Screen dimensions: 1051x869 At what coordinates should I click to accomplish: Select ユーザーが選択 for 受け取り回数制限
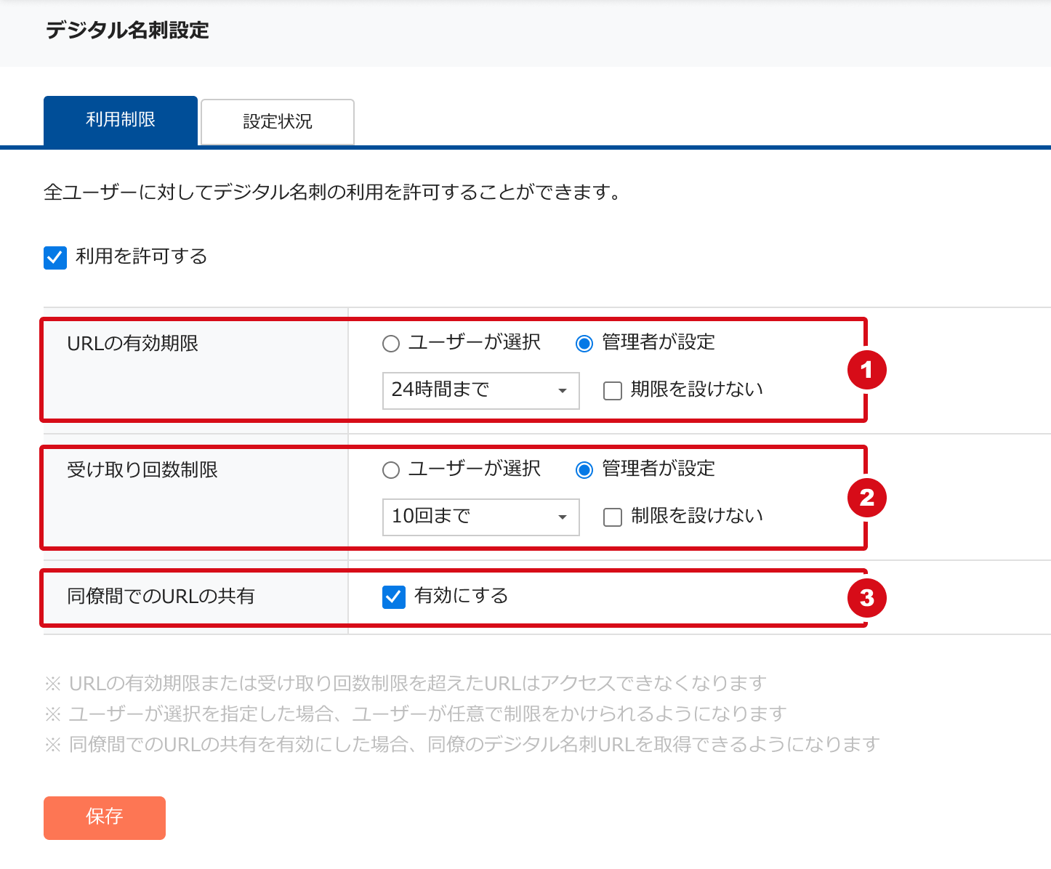(391, 470)
